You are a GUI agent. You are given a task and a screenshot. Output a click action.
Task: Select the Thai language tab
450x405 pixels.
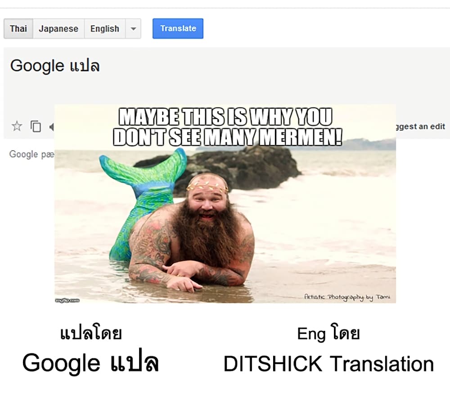tap(18, 29)
